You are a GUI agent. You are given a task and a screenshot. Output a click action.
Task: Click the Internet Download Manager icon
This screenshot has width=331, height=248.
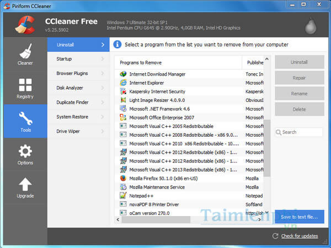[x=123, y=74]
